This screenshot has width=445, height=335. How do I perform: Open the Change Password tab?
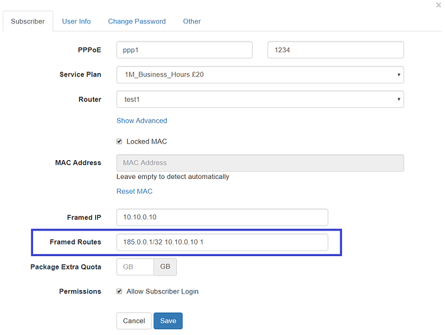click(137, 21)
